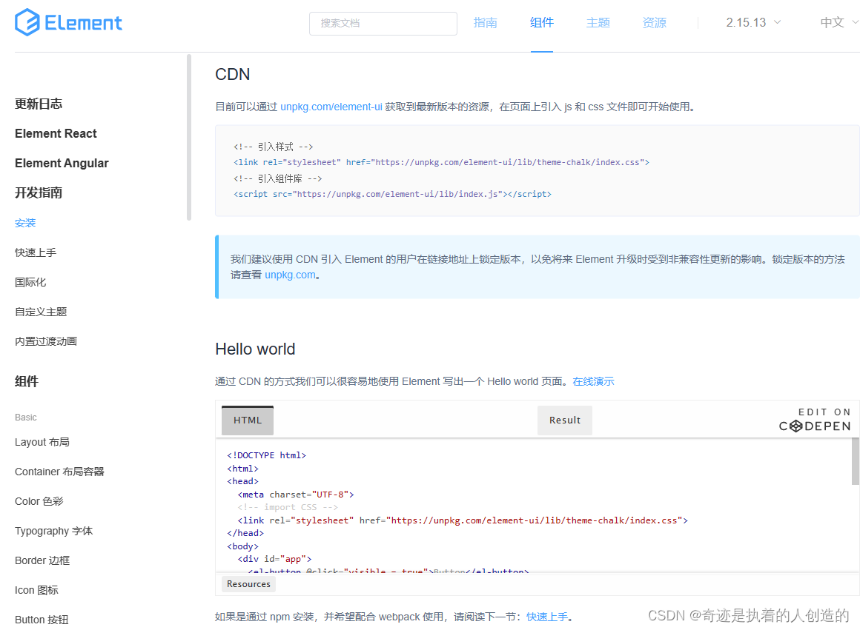
Task: Select Typography 字体 in sidebar
Action: click(x=53, y=531)
